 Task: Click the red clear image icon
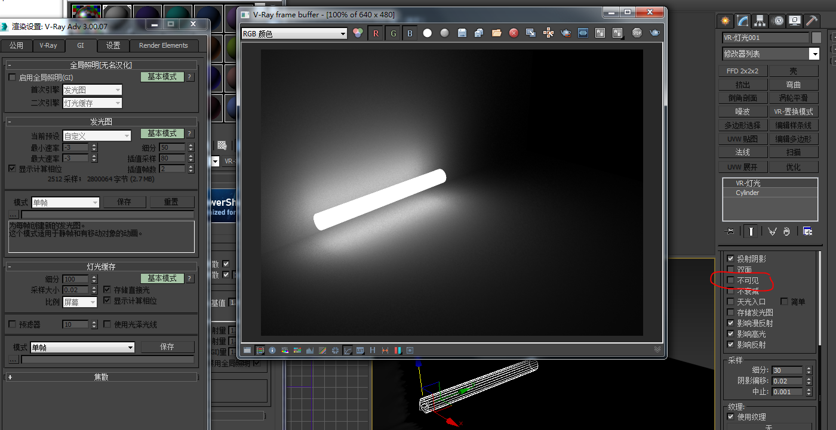pos(514,33)
